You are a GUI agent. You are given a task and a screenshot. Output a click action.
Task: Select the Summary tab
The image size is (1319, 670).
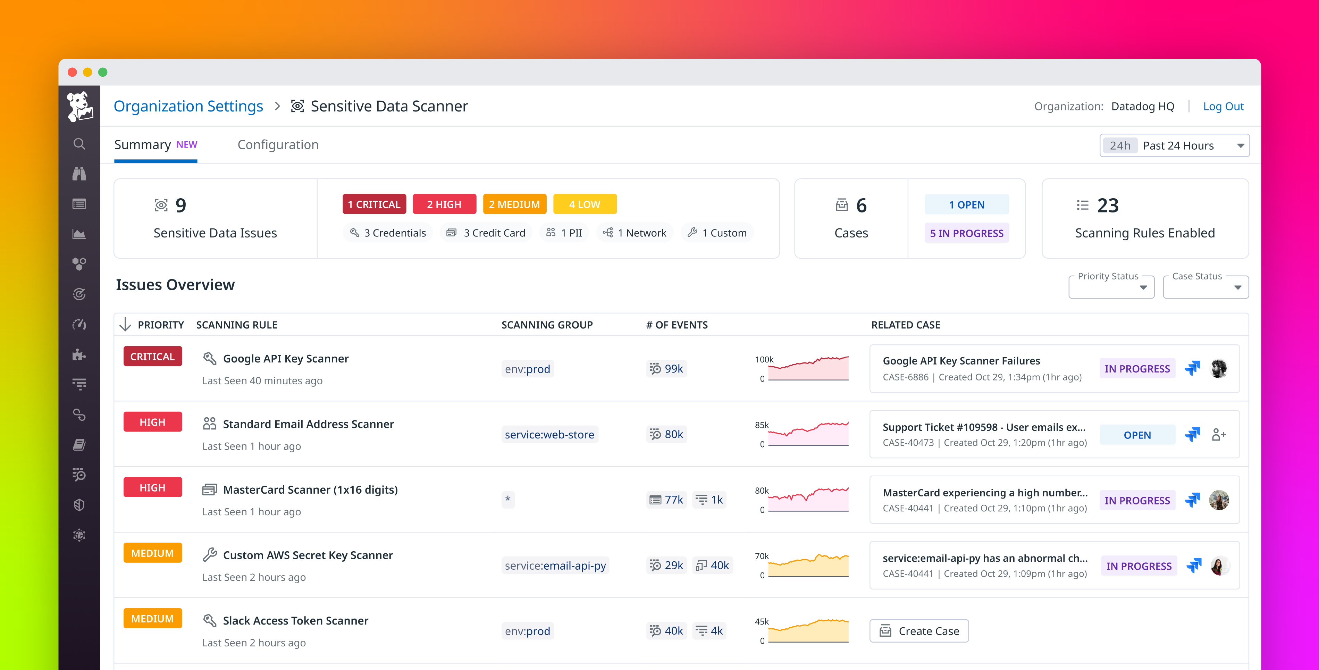click(x=143, y=144)
